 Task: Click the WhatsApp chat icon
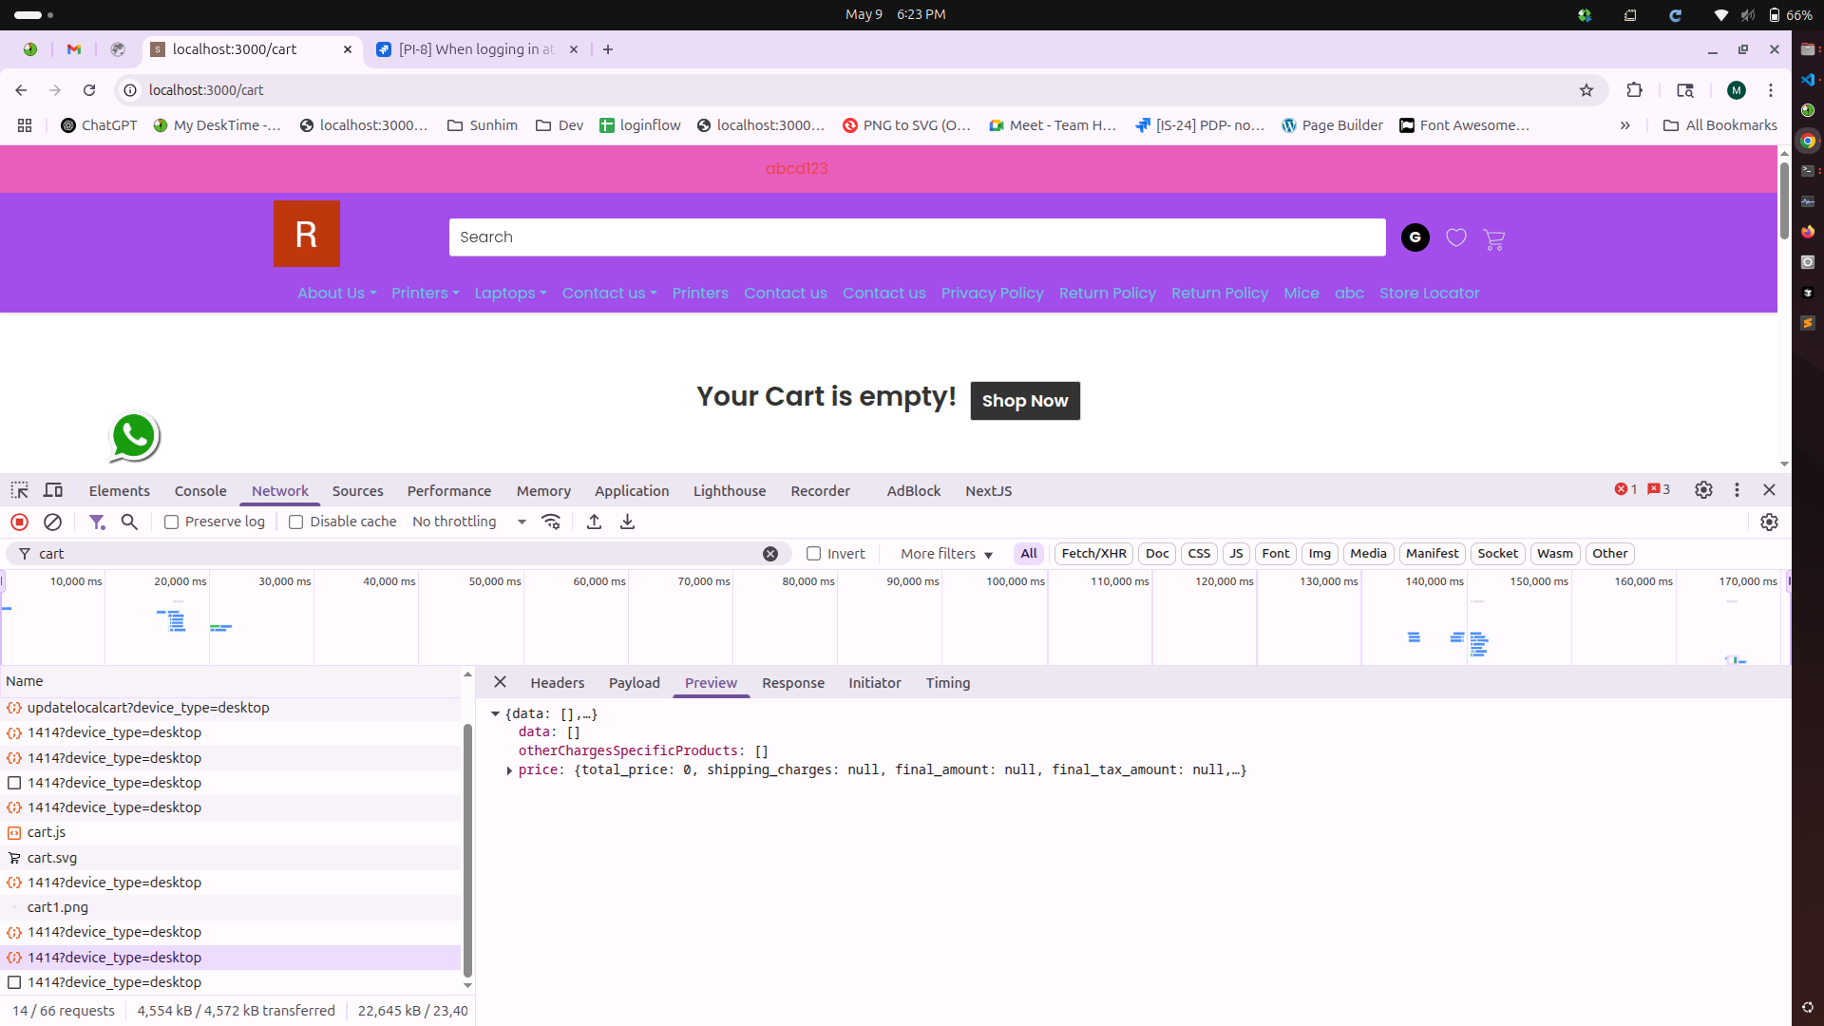pyautogui.click(x=134, y=437)
